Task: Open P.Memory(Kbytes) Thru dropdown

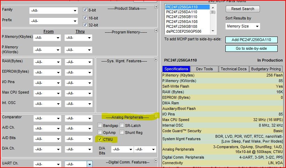Action: pyautogui.click(x=78, y=38)
